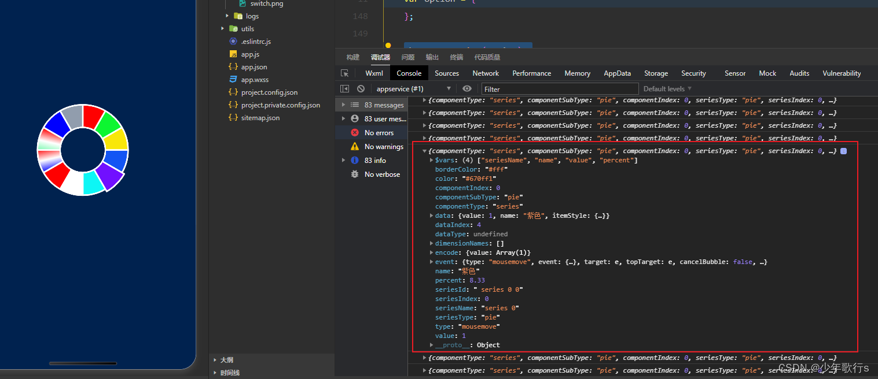Switch to the Audits tab
The image size is (878, 379).
tap(800, 73)
